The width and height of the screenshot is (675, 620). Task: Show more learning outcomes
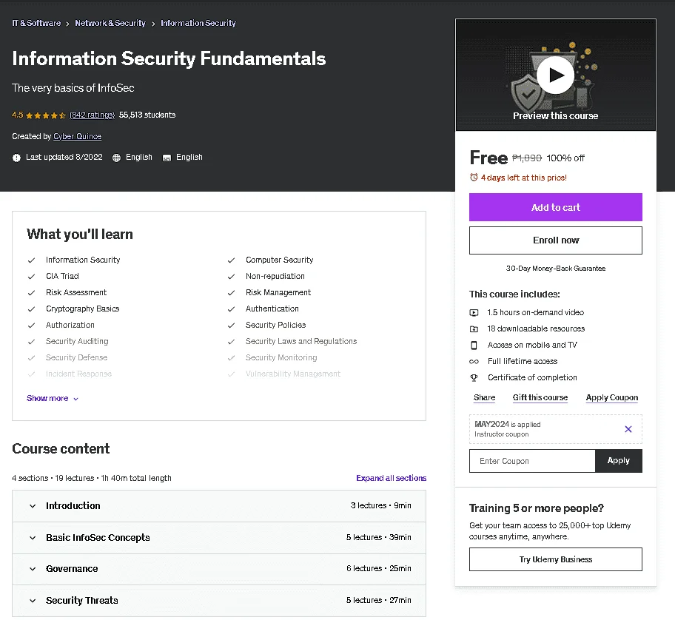pos(52,399)
